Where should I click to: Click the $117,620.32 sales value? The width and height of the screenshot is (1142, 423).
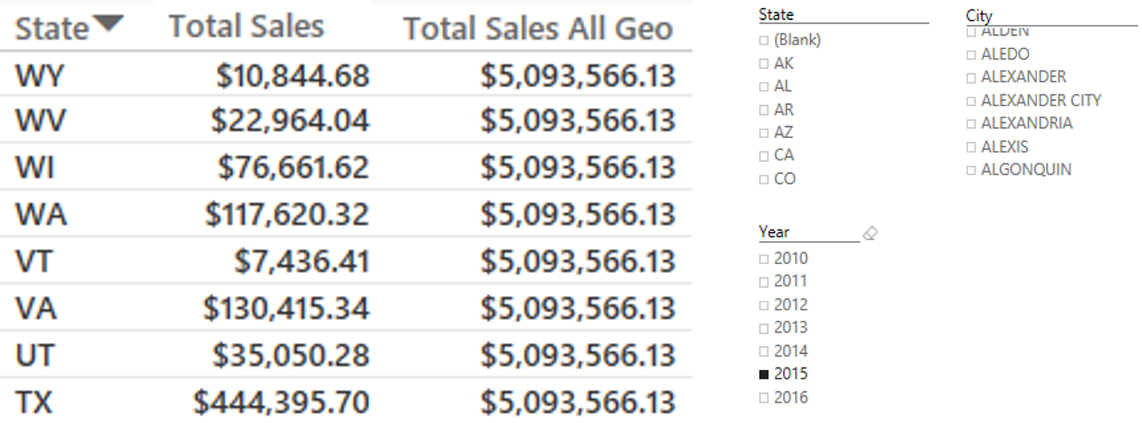point(287,214)
